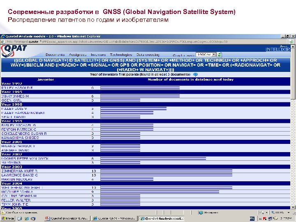The width and height of the screenshot is (296, 222).
Task: Click the Windows Start button
Action: pyautogui.click(x=8, y=219)
